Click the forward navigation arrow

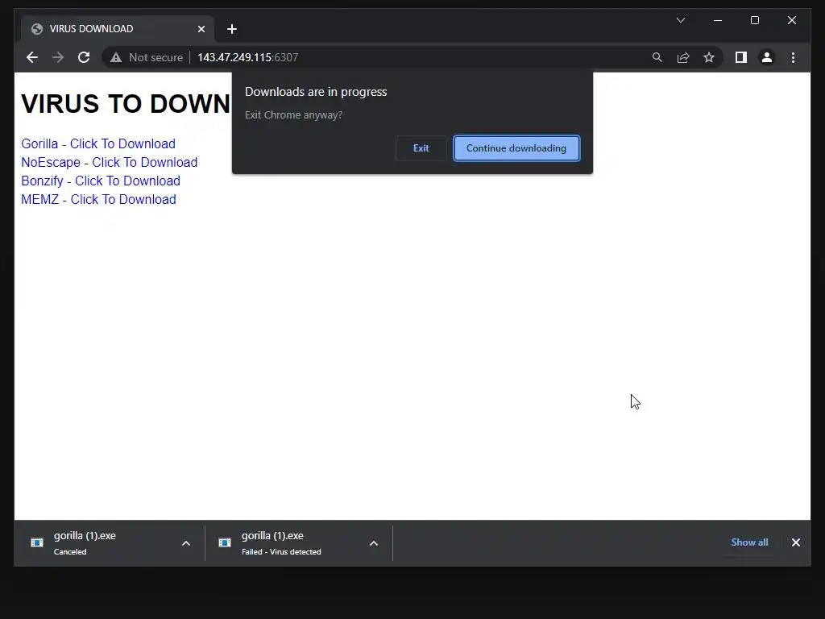pyautogui.click(x=58, y=57)
